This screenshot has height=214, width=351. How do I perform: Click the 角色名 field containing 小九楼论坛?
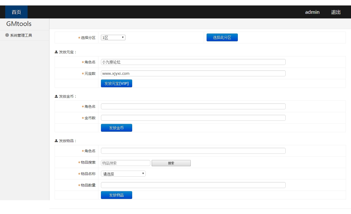[x=193, y=62]
